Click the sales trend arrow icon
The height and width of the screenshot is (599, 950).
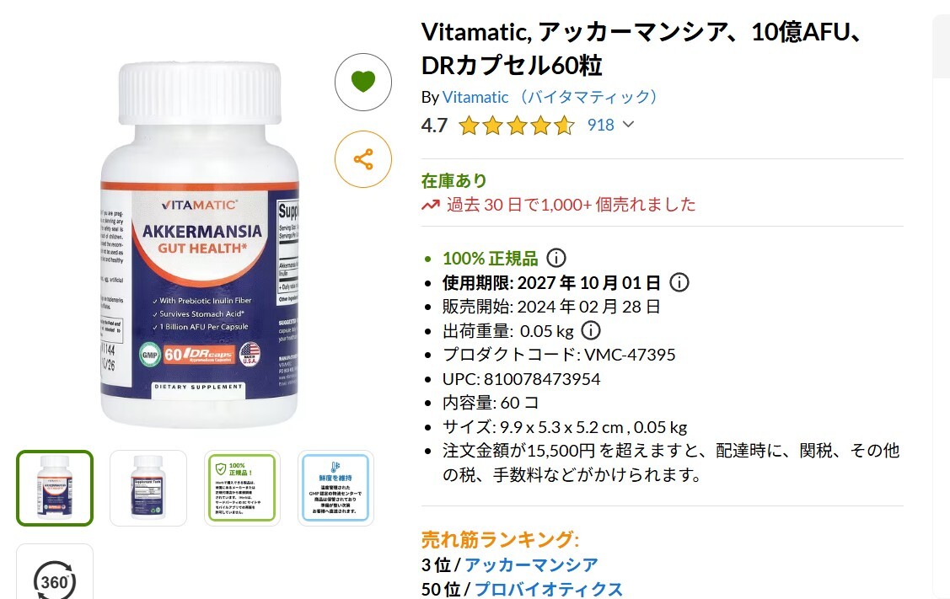(431, 206)
